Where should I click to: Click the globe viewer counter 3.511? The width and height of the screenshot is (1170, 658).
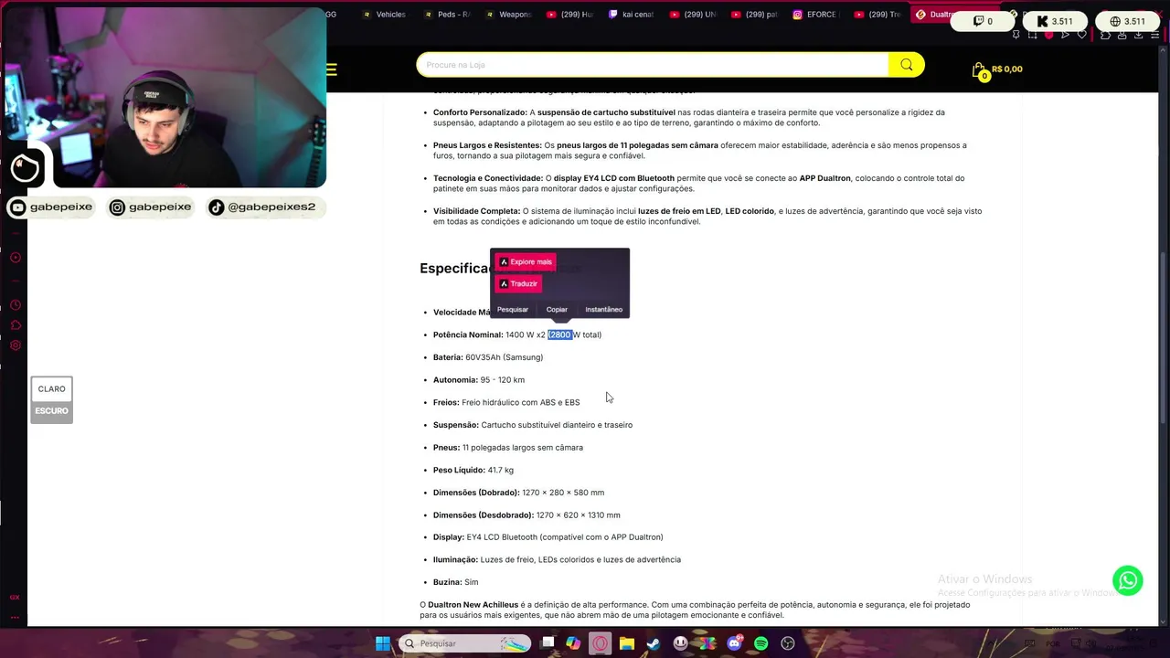coord(1127,21)
